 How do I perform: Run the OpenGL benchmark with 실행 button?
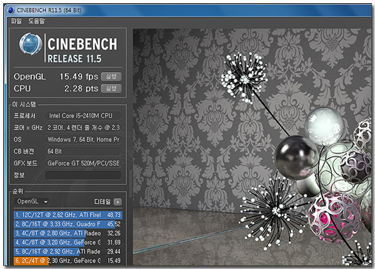click(111, 76)
